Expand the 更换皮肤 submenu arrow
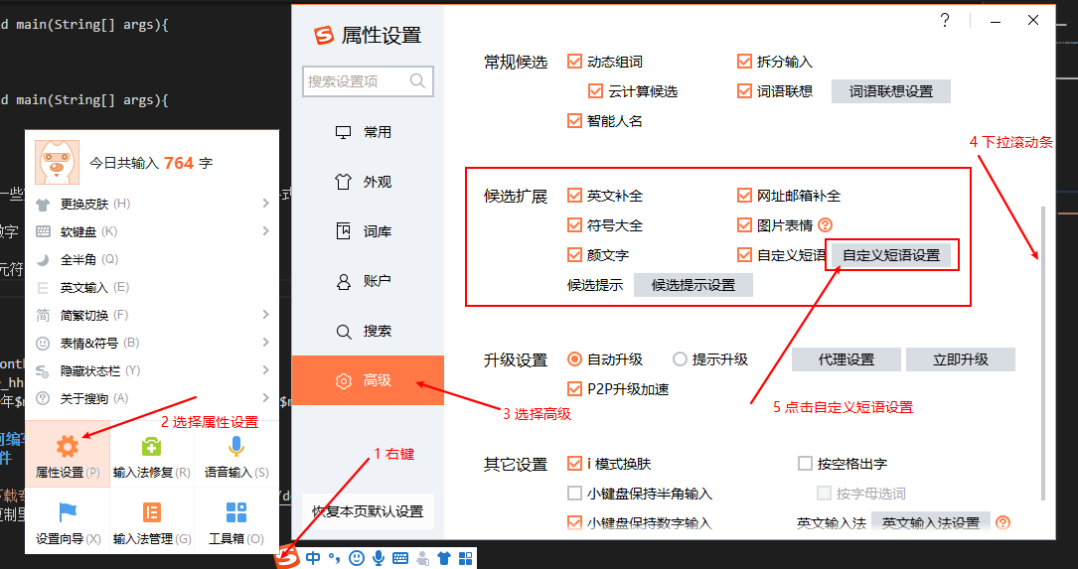 [x=266, y=204]
